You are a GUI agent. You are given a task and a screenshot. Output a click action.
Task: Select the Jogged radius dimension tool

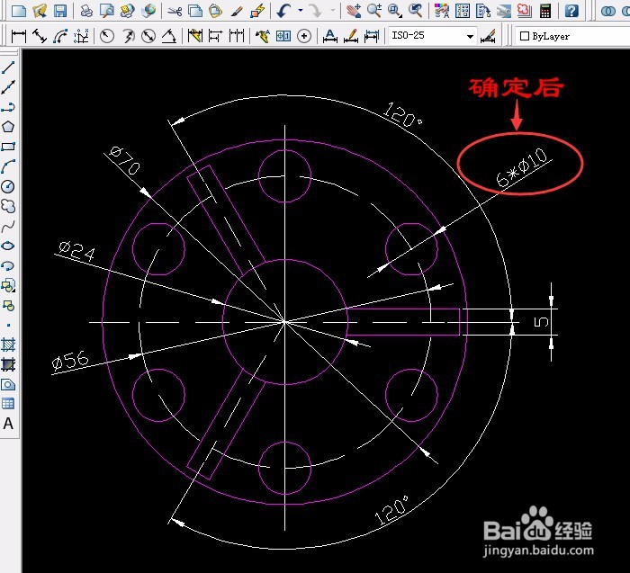[128, 36]
